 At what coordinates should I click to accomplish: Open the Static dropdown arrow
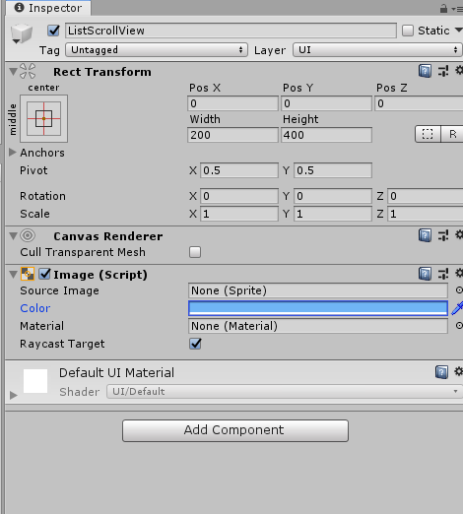pyautogui.click(x=458, y=31)
